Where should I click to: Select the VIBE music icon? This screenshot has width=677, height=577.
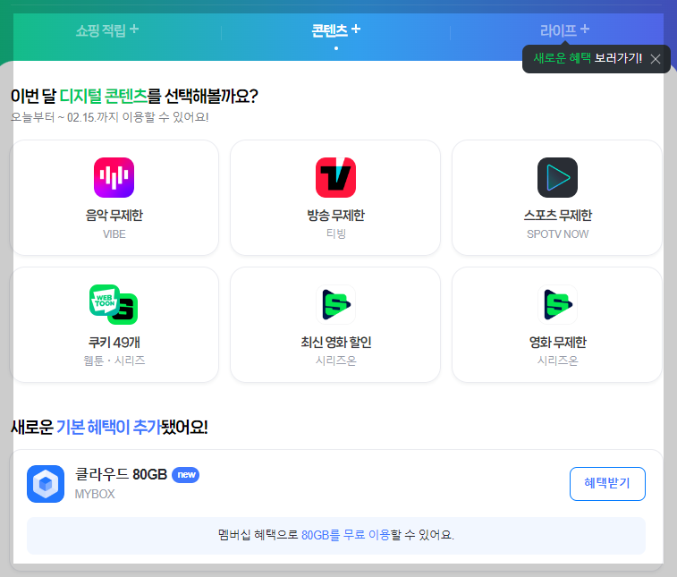pyautogui.click(x=114, y=177)
